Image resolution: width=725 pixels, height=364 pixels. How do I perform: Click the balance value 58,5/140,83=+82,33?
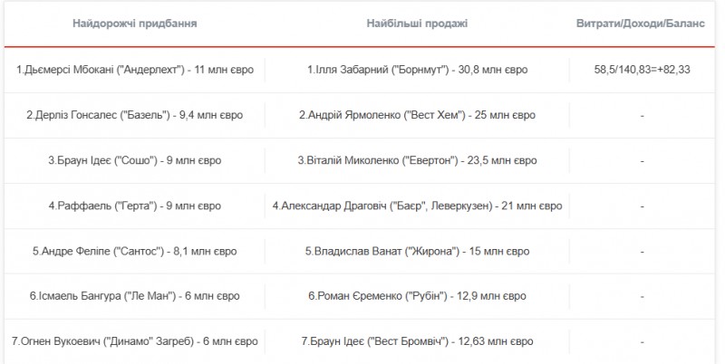(642, 70)
